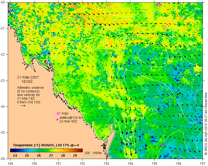This screenshot has width=208, height=166.
Task: Click the 'Argo' legend label
Action: click(x=65, y=113)
